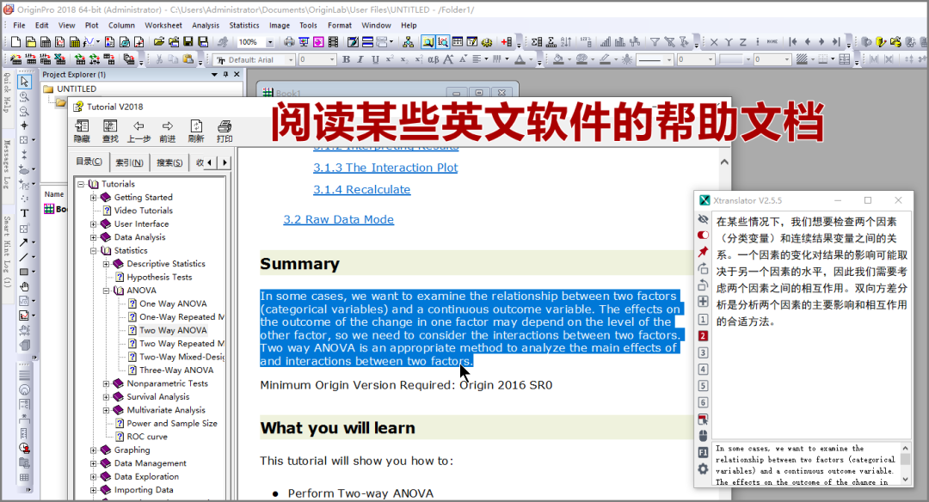Click the font color A button
929x502 pixels.
coord(520,59)
